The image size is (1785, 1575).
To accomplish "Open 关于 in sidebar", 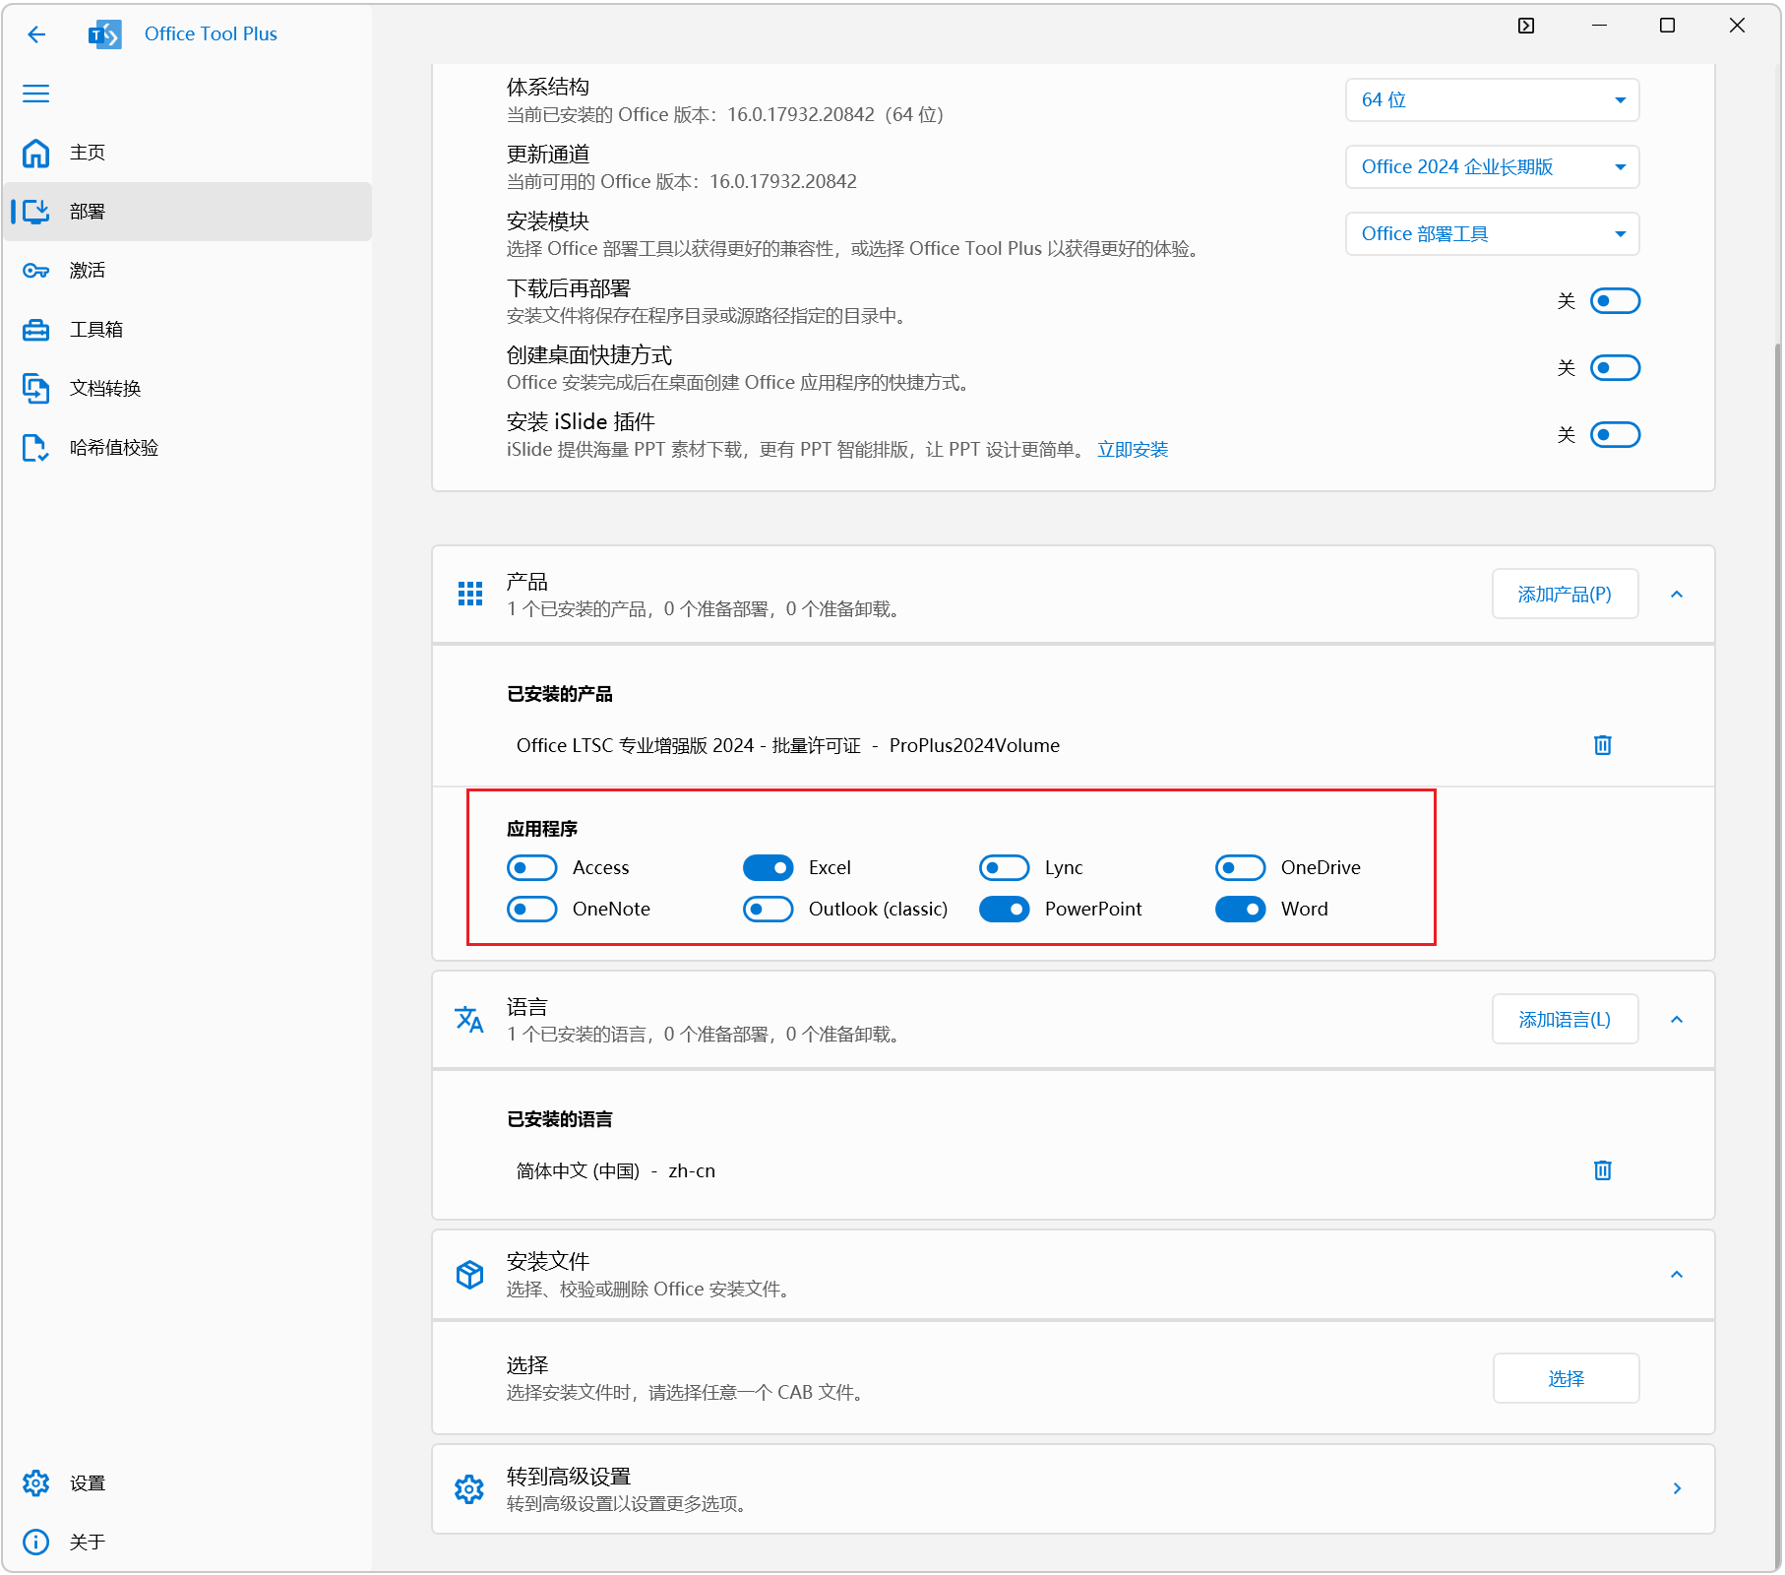I will click(187, 1543).
